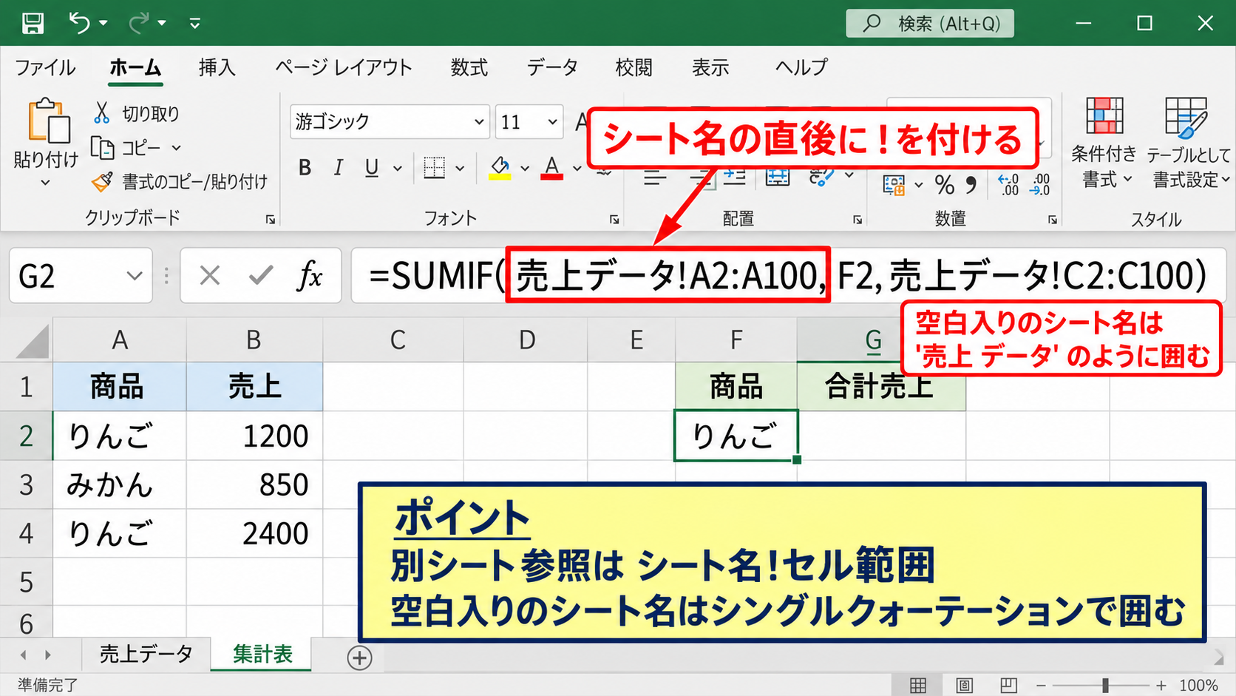Switch to normal view in status bar
1236x696 pixels.
[x=917, y=685]
